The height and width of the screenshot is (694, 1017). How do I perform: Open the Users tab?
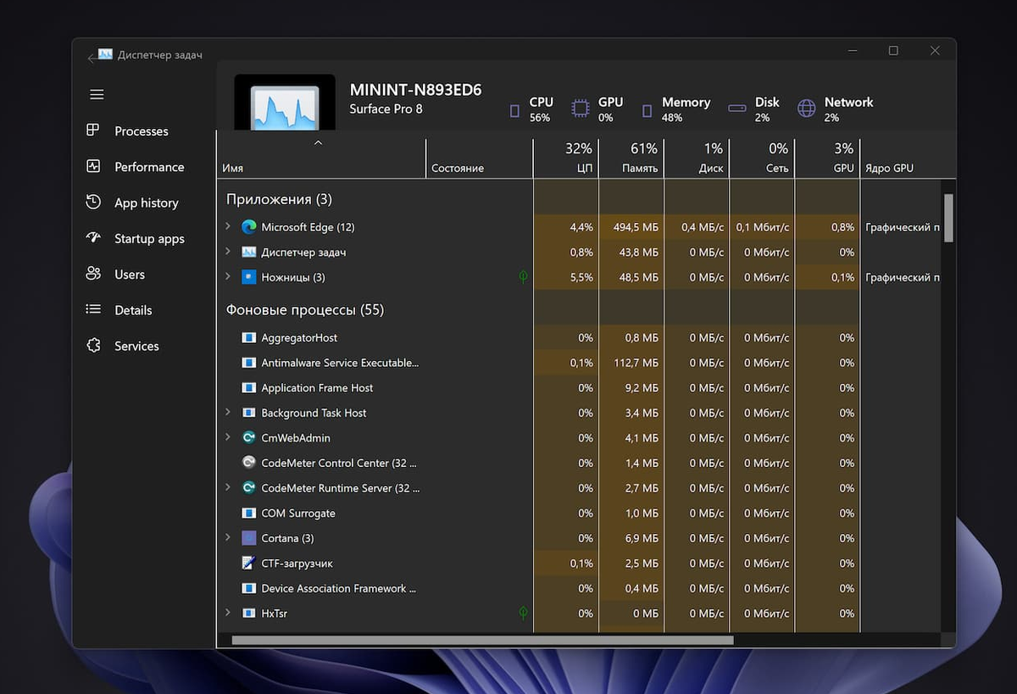click(x=130, y=275)
